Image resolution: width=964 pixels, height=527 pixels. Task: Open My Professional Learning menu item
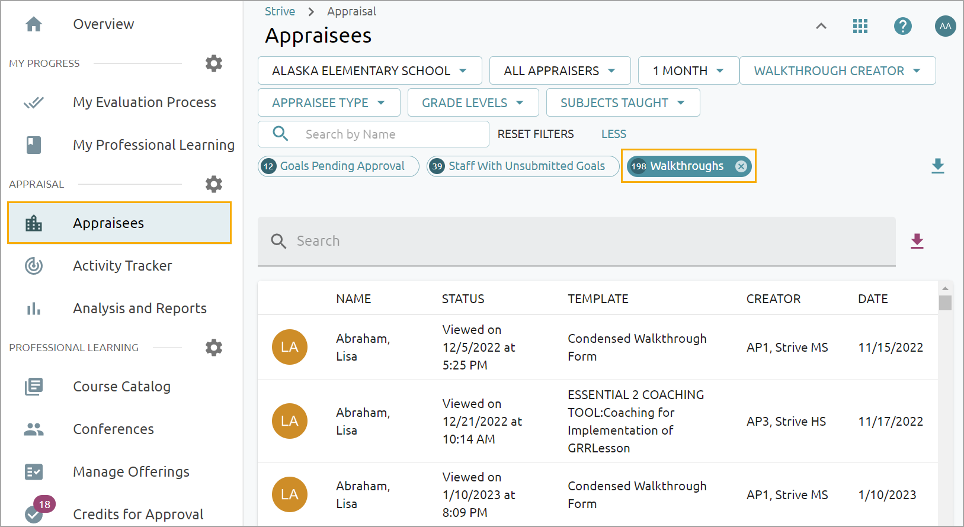154,145
